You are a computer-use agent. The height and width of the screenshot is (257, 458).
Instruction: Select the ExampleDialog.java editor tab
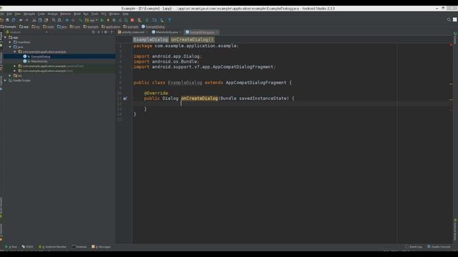click(202, 32)
